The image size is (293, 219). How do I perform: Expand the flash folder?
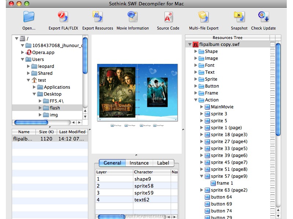click(x=40, y=108)
